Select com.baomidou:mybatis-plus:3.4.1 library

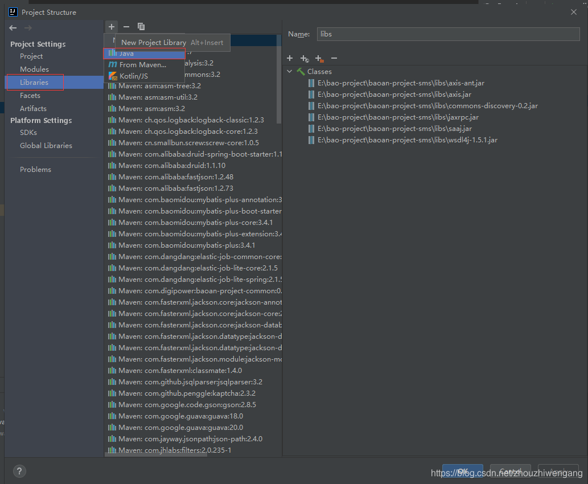pyautogui.click(x=182, y=245)
